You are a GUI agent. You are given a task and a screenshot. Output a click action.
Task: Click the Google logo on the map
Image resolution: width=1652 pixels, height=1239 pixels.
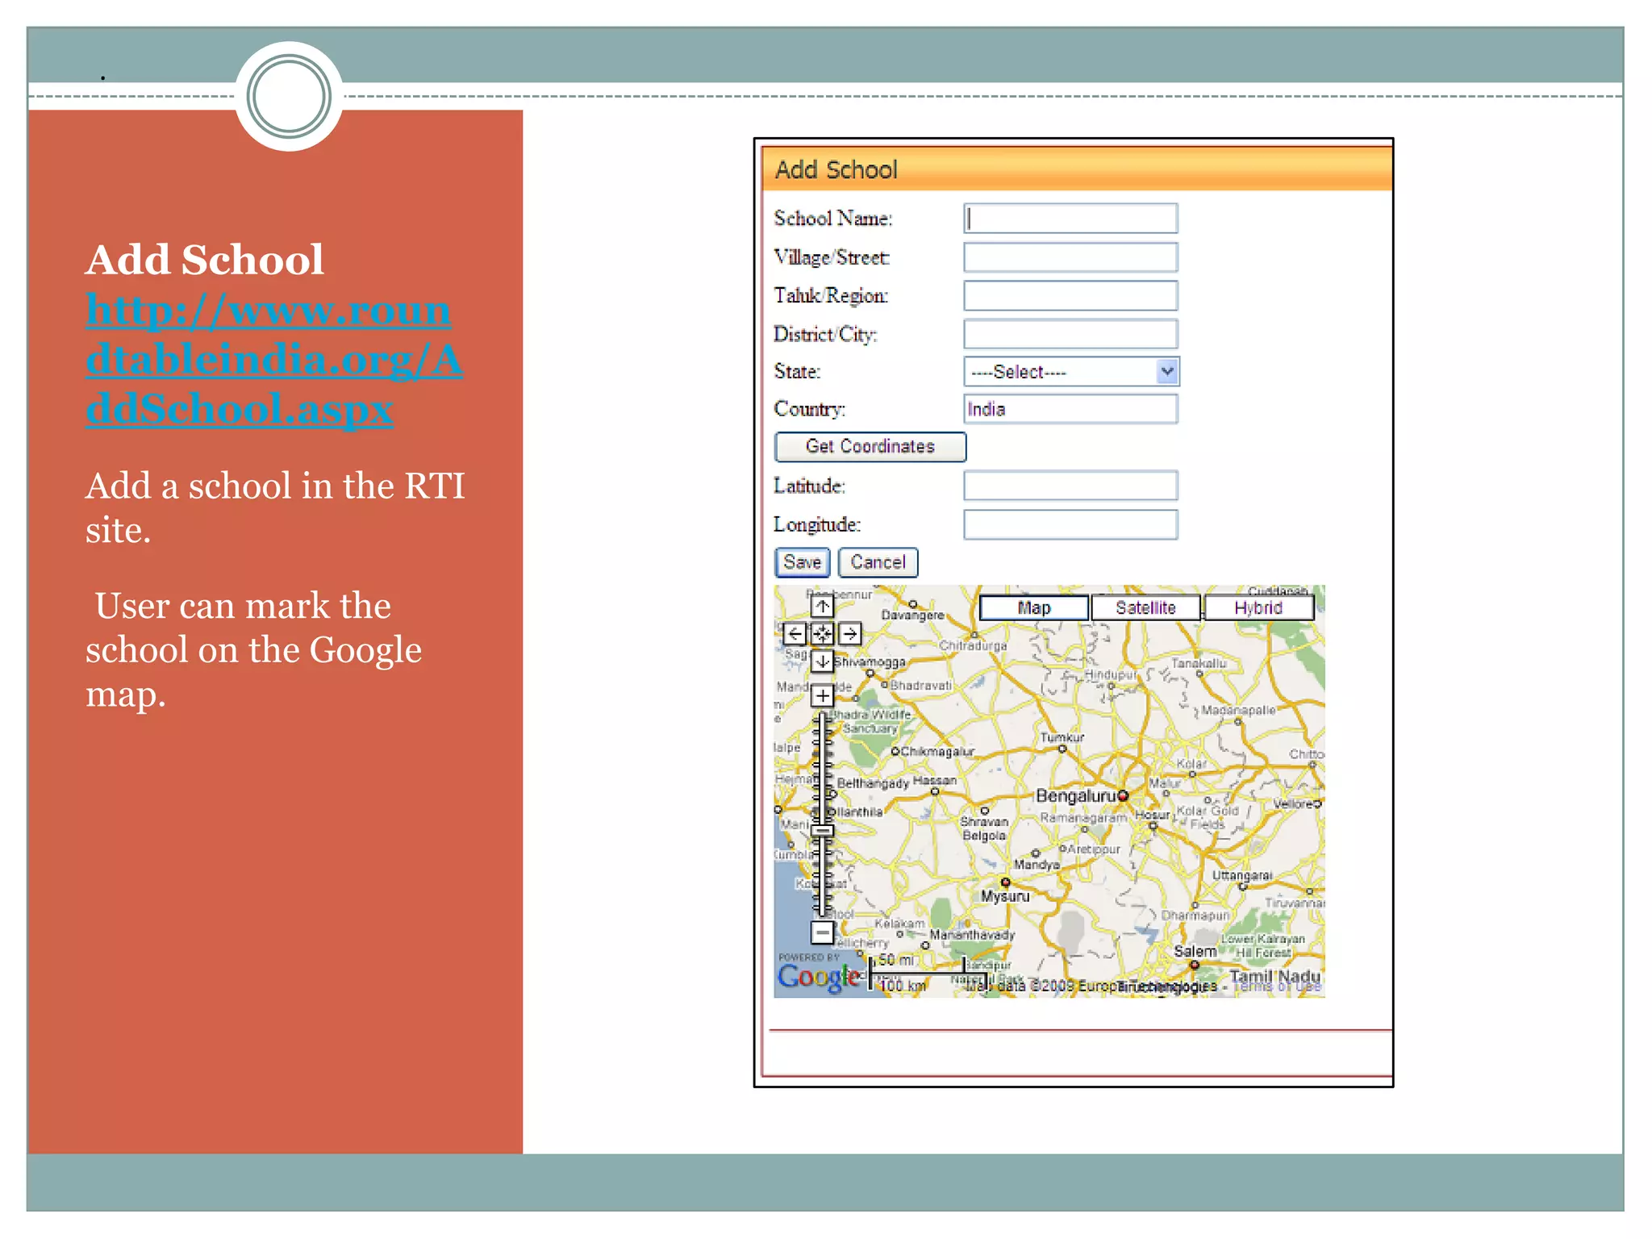coord(819,977)
